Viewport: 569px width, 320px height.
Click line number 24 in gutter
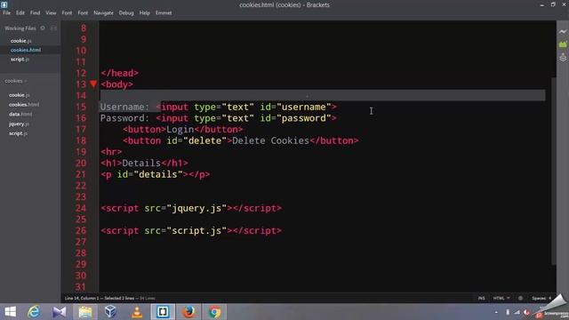[81, 208]
